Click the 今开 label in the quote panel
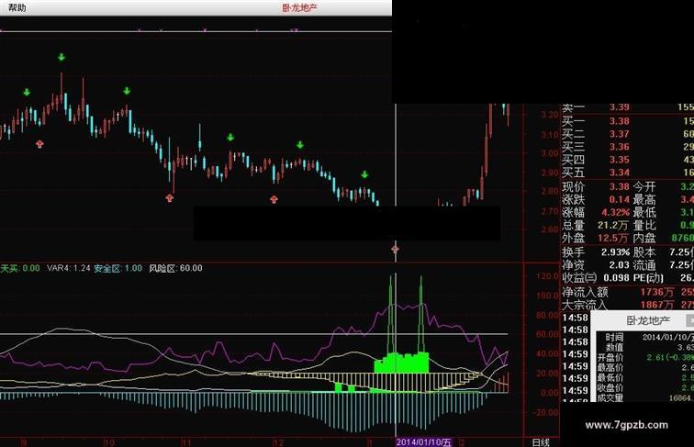 coord(644,186)
